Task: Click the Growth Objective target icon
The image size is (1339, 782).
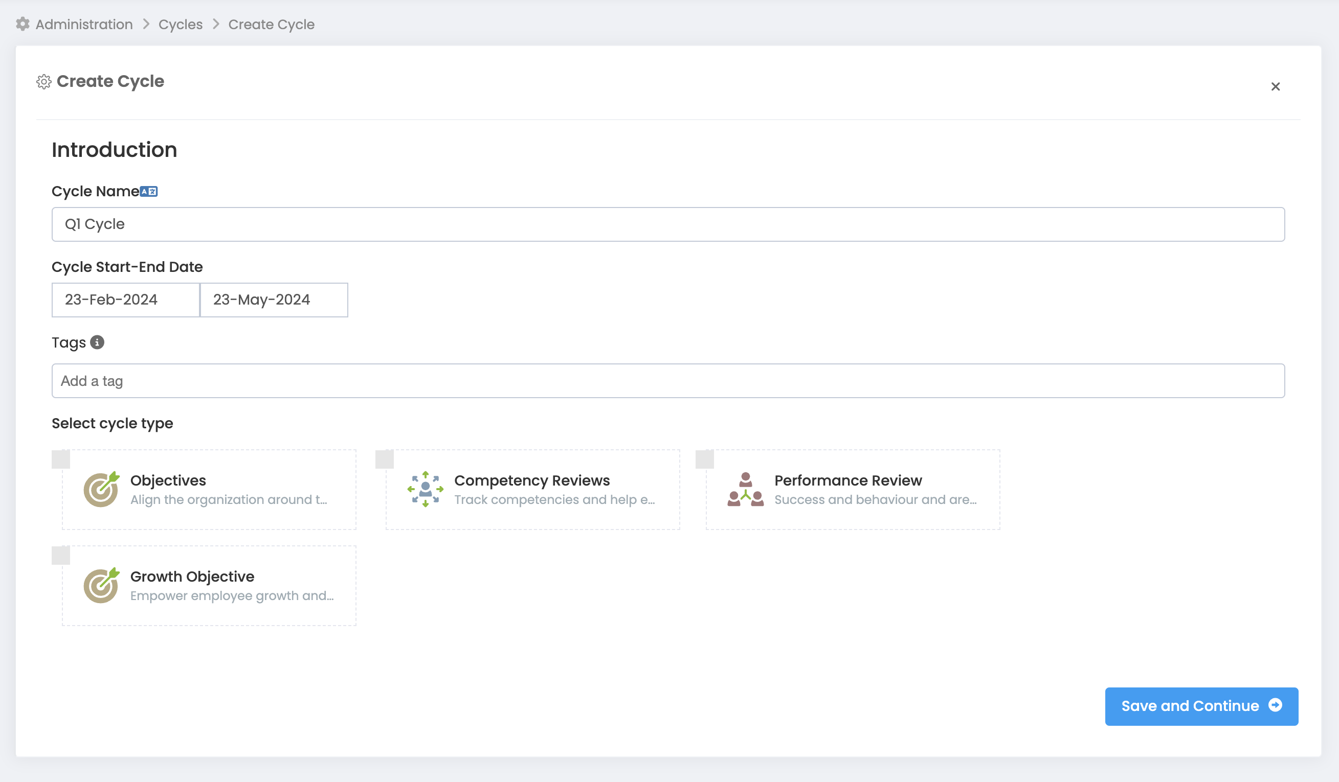Action: tap(101, 585)
